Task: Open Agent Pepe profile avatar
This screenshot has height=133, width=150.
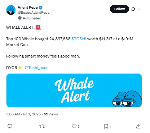Action: pyautogui.click(x=11, y=10)
